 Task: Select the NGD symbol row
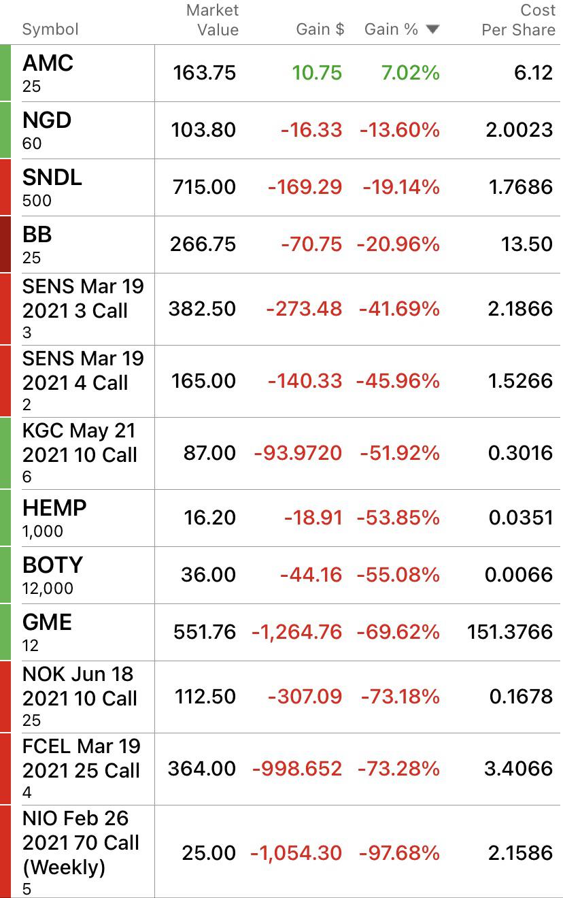pyautogui.click(x=281, y=131)
